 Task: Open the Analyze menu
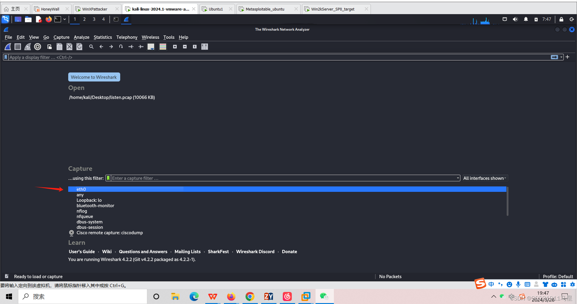[81, 37]
